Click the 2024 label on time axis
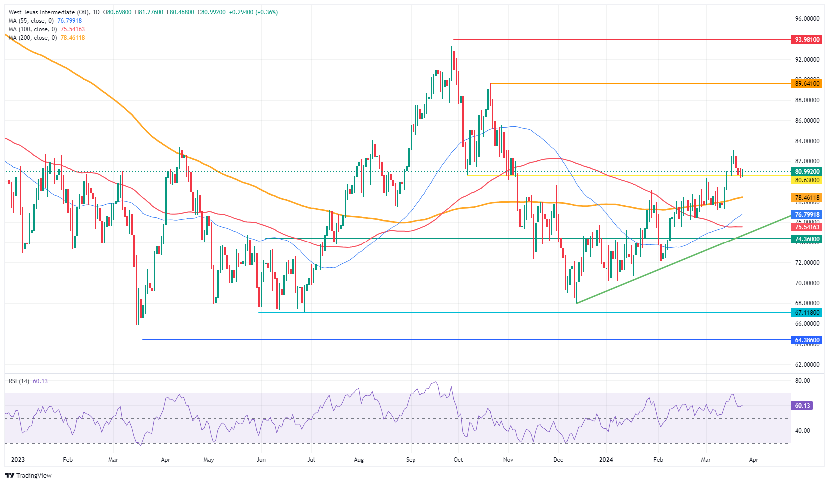 pyautogui.click(x=606, y=459)
